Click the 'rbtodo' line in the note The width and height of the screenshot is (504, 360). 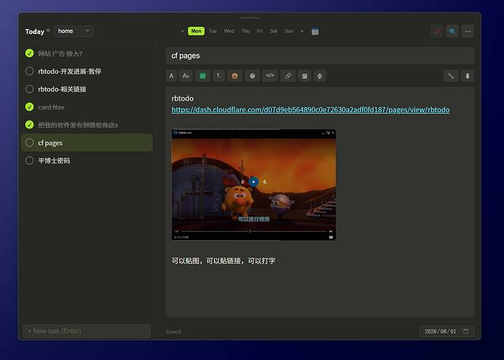pyautogui.click(x=183, y=98)
